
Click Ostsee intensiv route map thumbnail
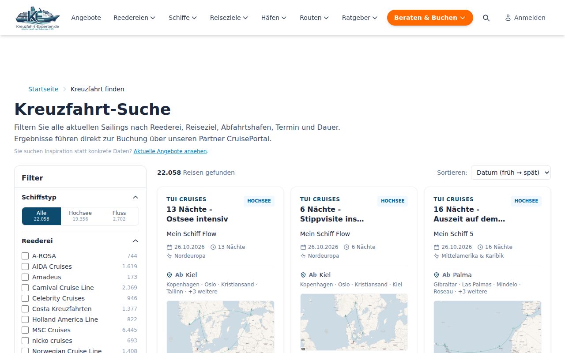tap(220, 327)
